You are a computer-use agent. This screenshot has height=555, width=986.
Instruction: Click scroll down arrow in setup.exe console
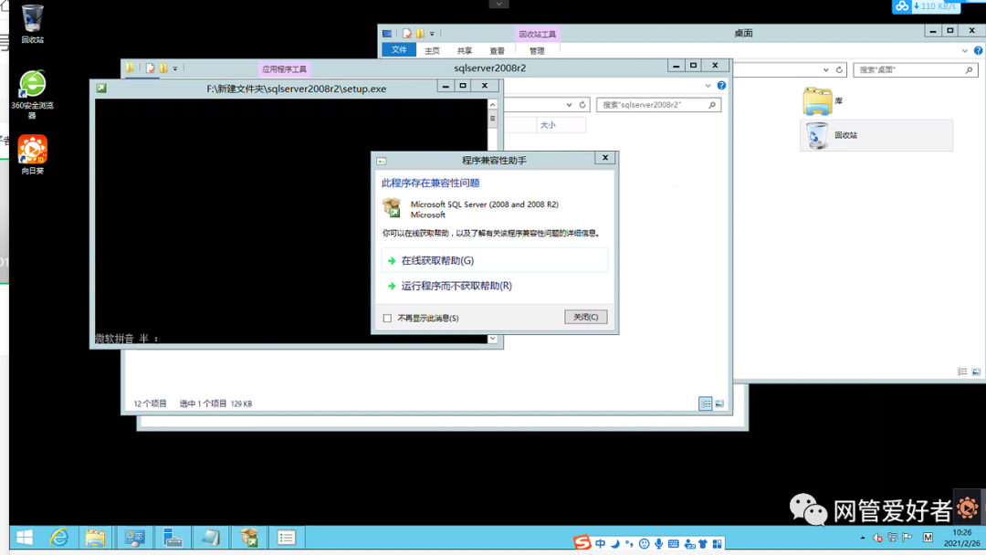point(492,339)
